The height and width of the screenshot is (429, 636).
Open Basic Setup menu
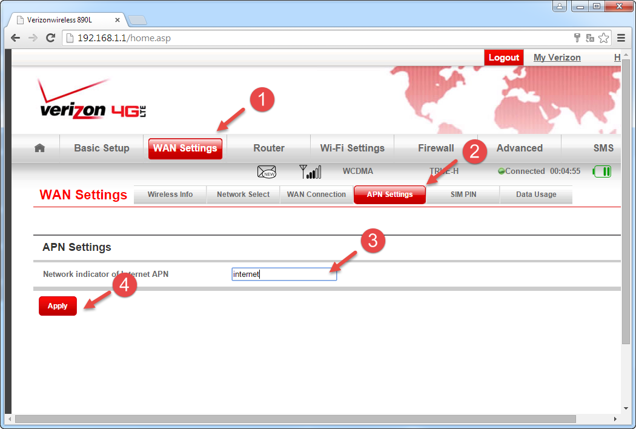(x=102, y=148)
